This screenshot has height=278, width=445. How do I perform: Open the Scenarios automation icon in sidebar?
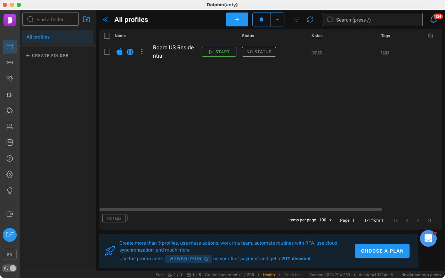point(10,79)
